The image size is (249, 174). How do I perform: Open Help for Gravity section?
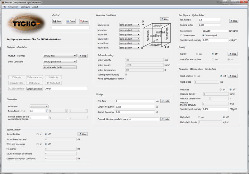coord(232,54)
